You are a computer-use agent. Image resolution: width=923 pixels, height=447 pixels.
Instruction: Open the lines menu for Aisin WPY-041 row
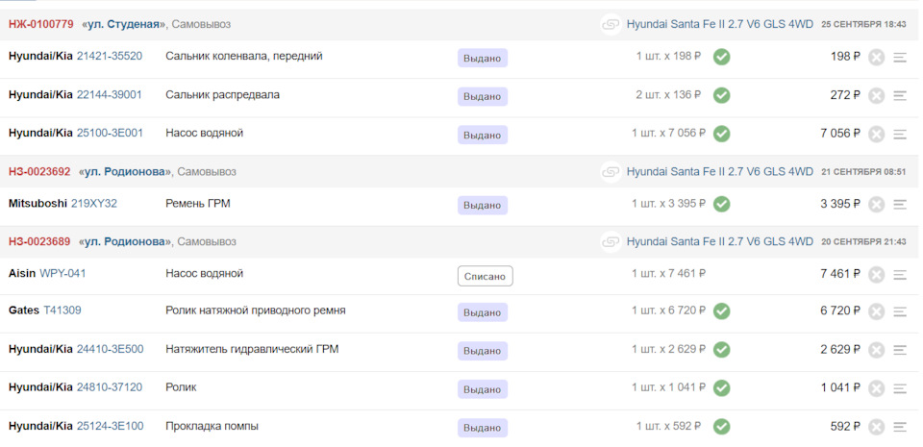point(900,275)
